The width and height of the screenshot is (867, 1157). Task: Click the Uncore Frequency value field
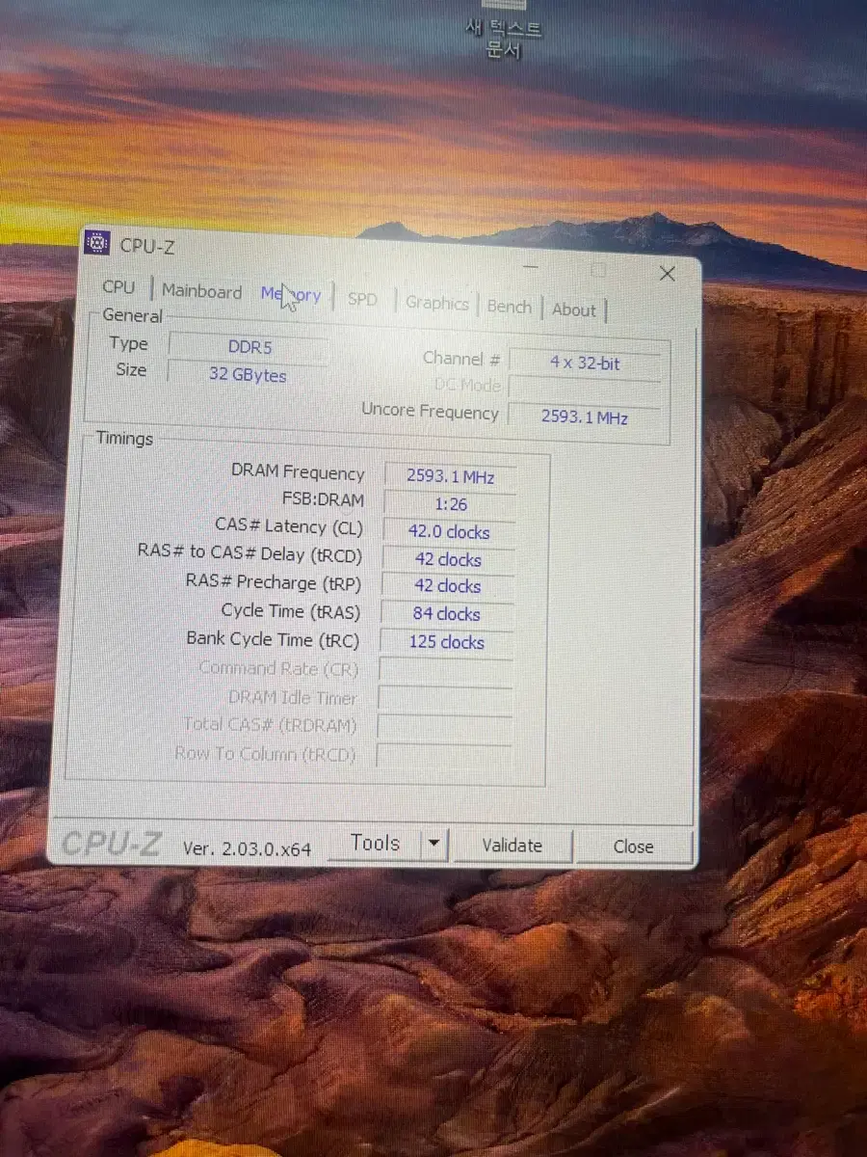pos(585,417)
